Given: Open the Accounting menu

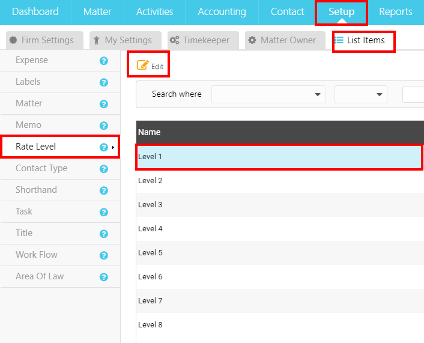Looking at the screenshot, I should click(x=222, y=11).
